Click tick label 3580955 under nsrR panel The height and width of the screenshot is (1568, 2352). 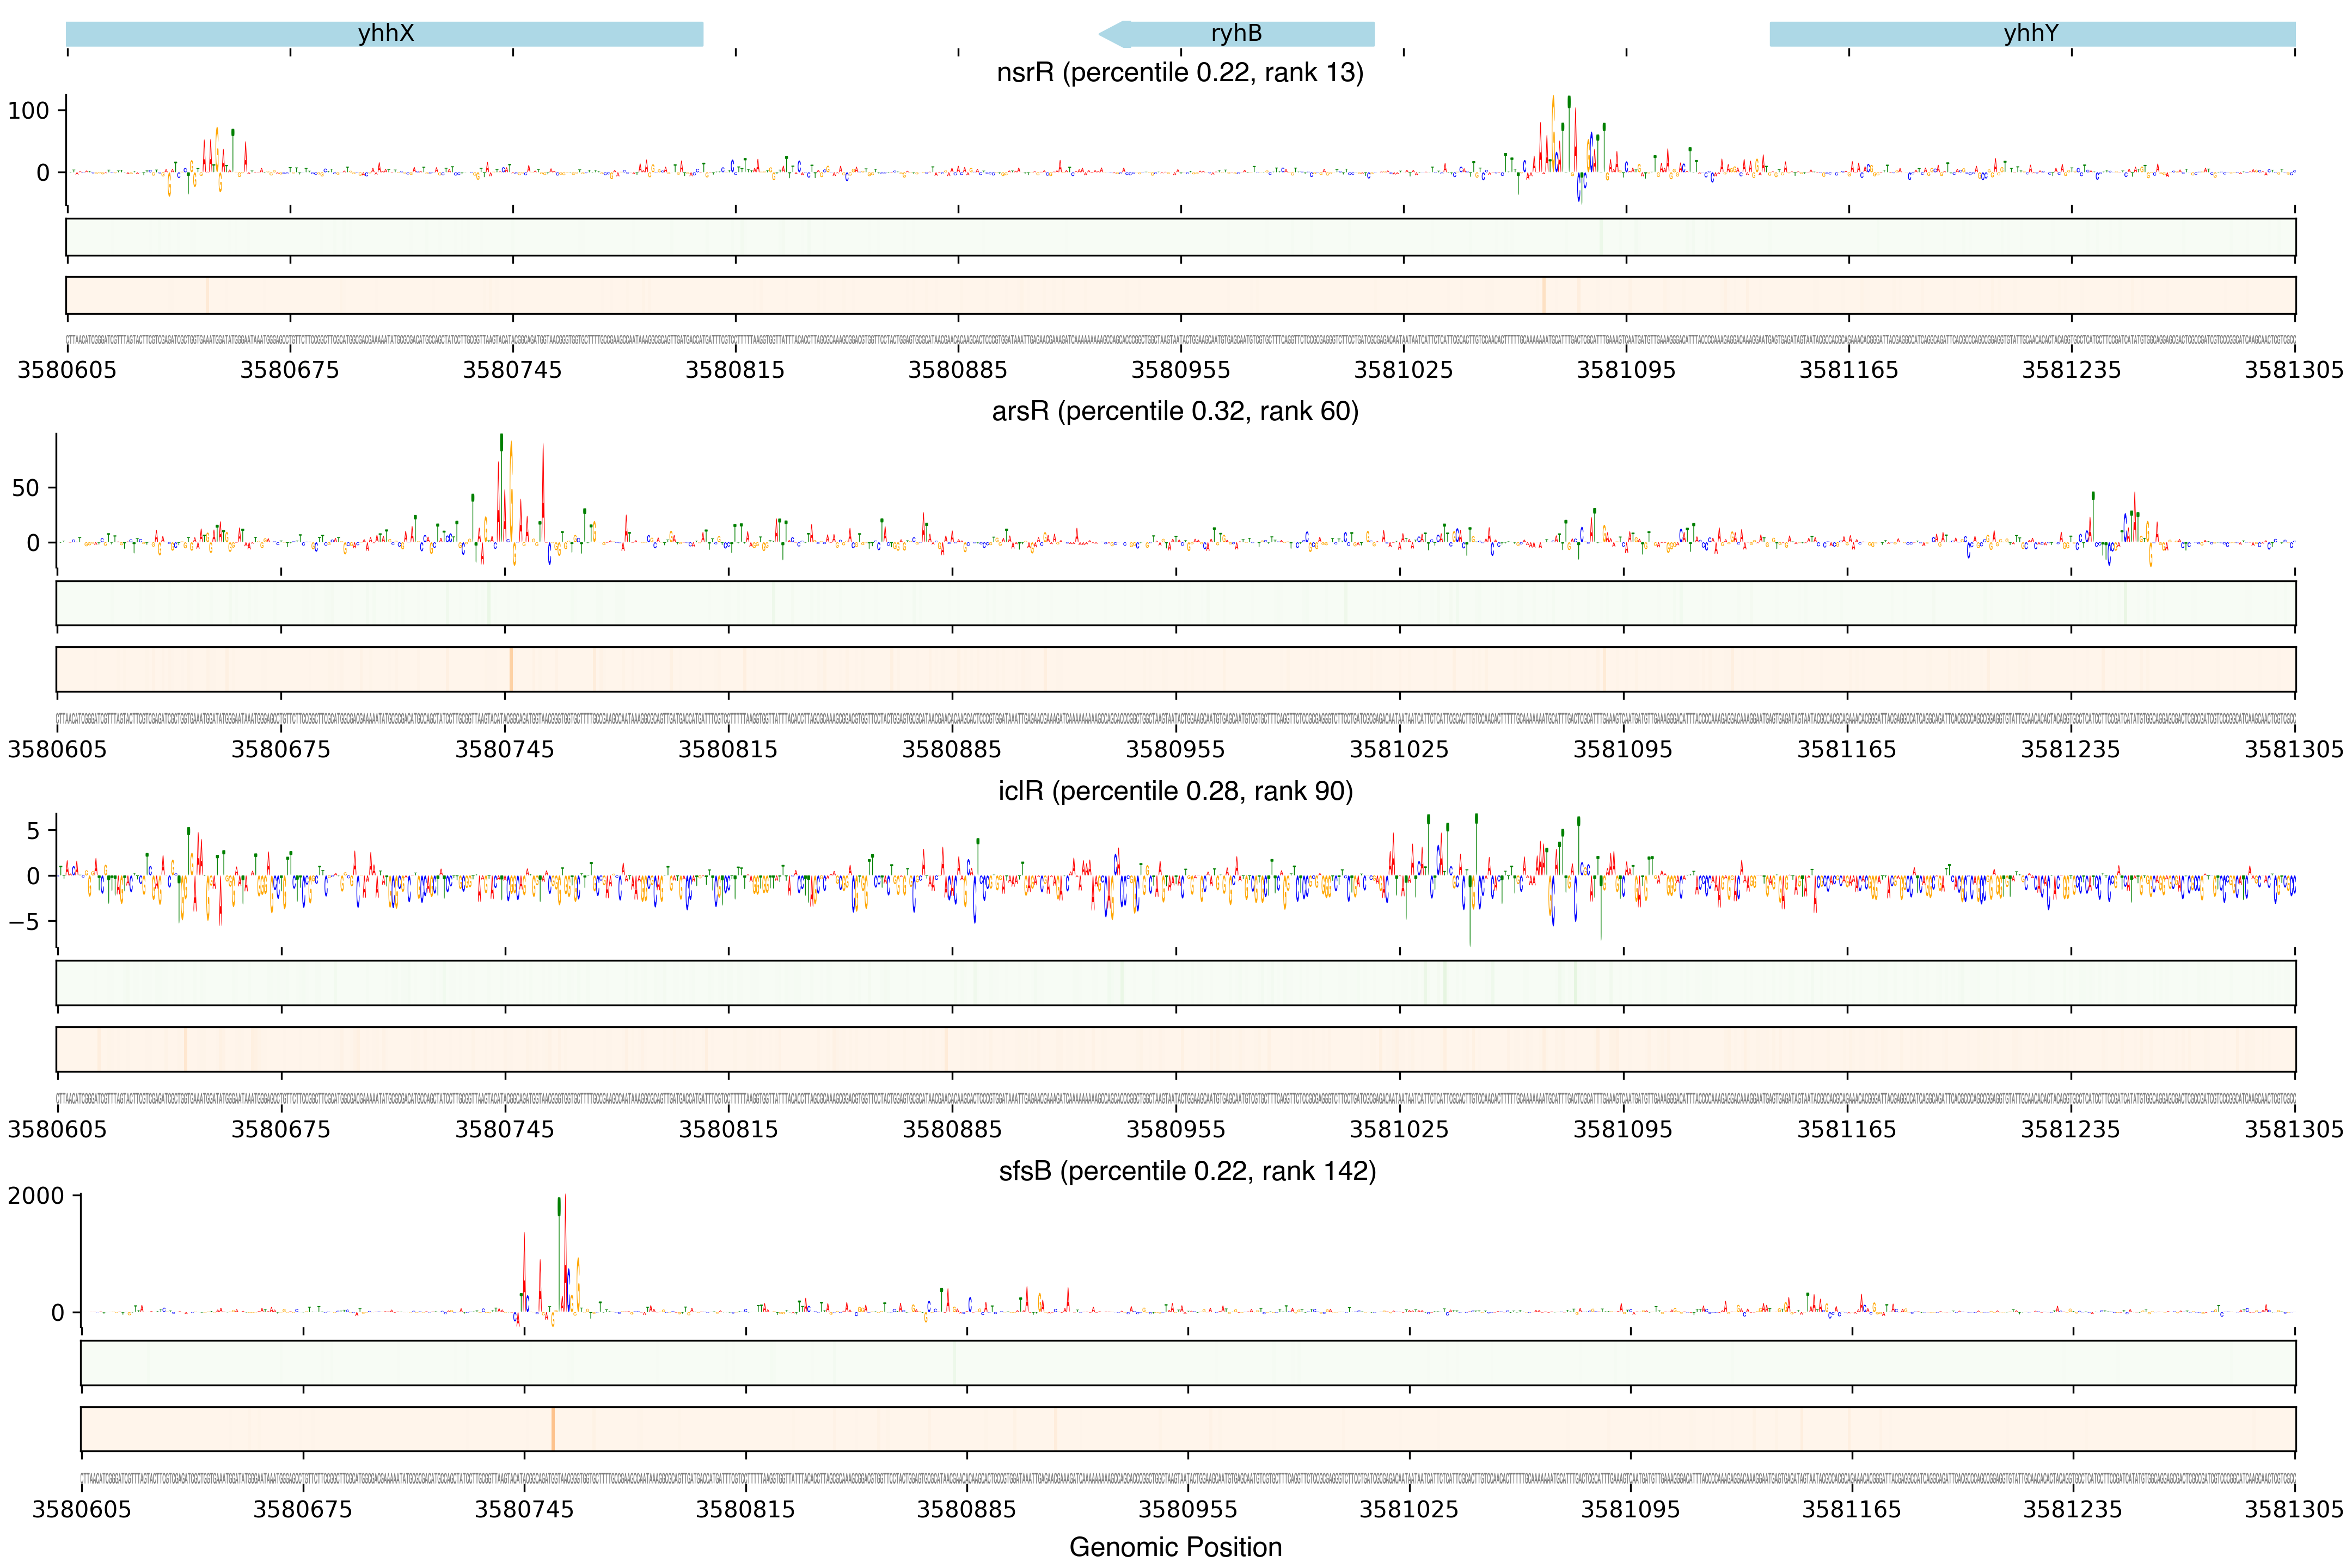(x=1180, y=370)
